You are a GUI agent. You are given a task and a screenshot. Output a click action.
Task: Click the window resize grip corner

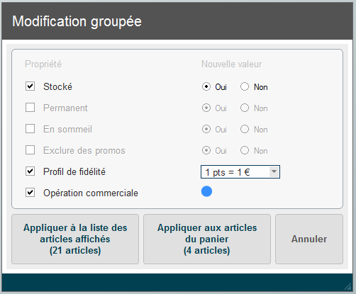click(347, 286)
